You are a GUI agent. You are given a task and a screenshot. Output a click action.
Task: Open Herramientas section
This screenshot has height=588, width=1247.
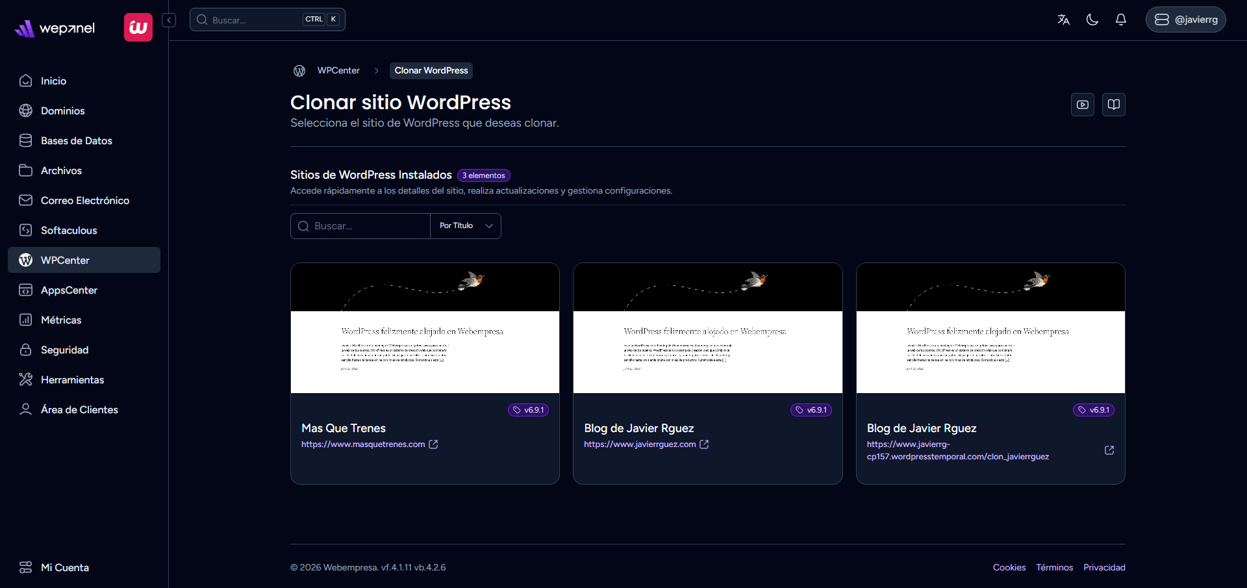pos(84,379)
